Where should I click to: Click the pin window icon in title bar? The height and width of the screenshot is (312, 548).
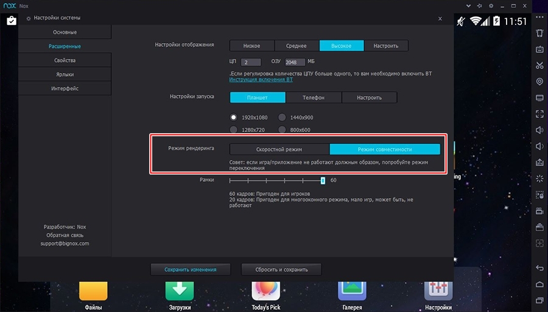click(x=480, y=6)
